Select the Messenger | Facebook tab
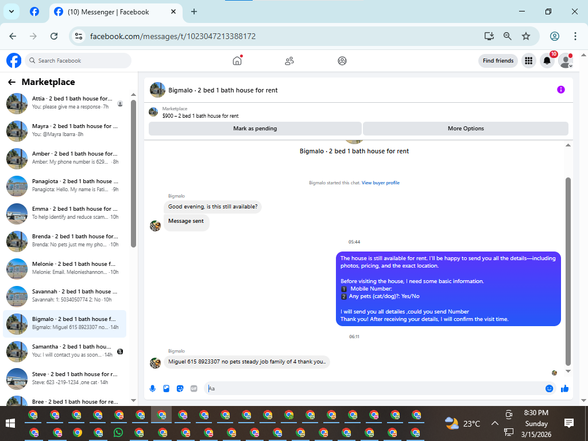Viewport: 588px width, 441px height. point(116,12)
